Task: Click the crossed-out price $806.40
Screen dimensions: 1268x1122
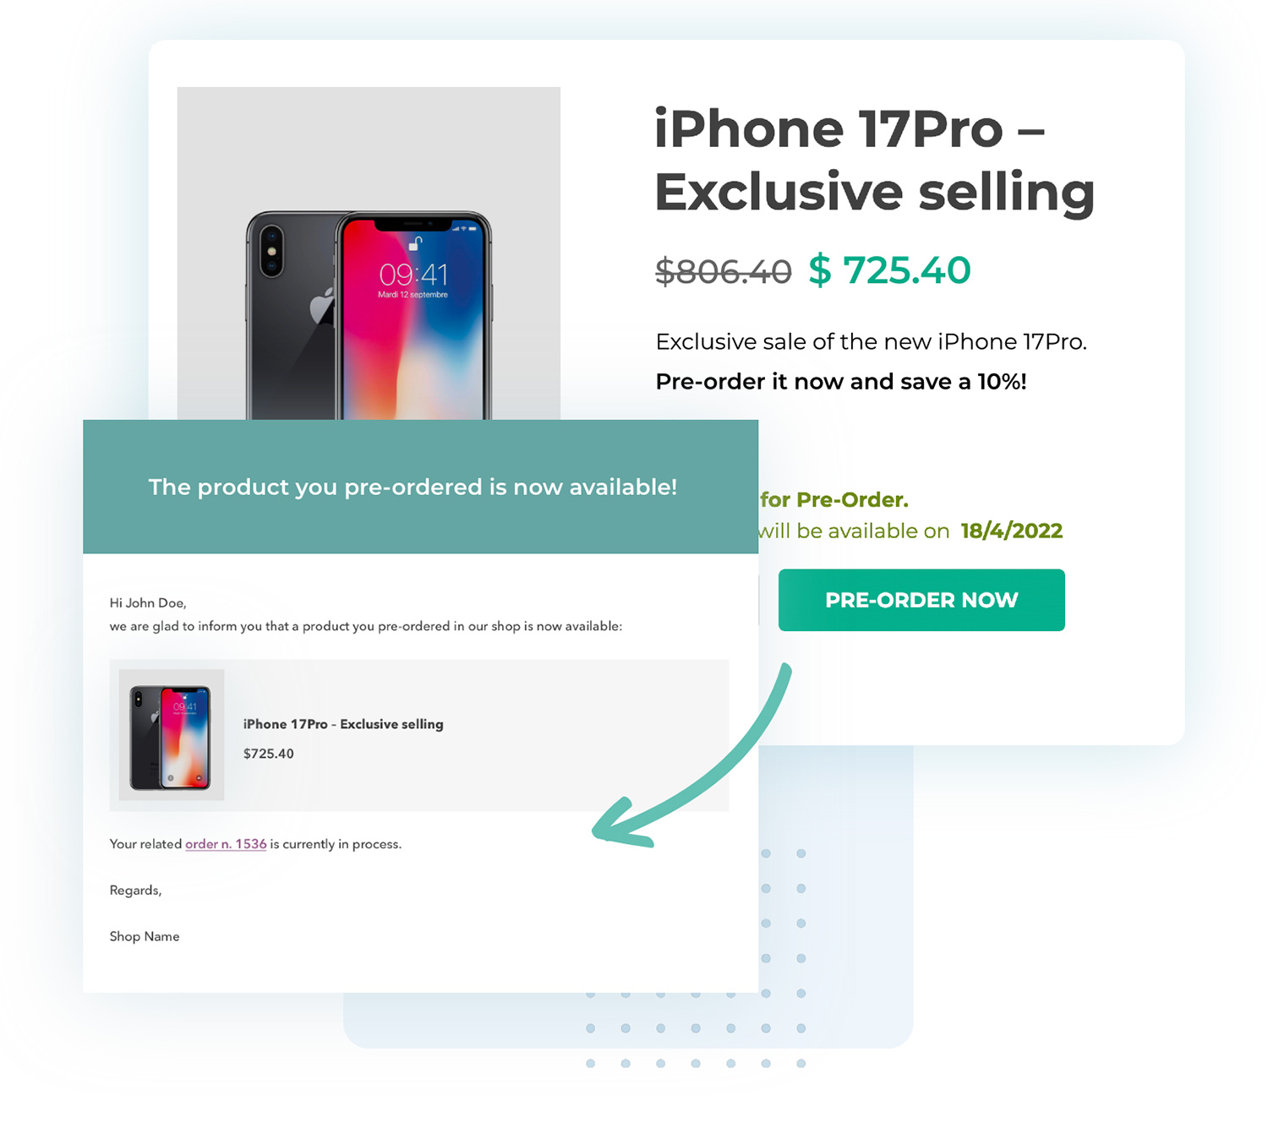Action: point(724,271)
